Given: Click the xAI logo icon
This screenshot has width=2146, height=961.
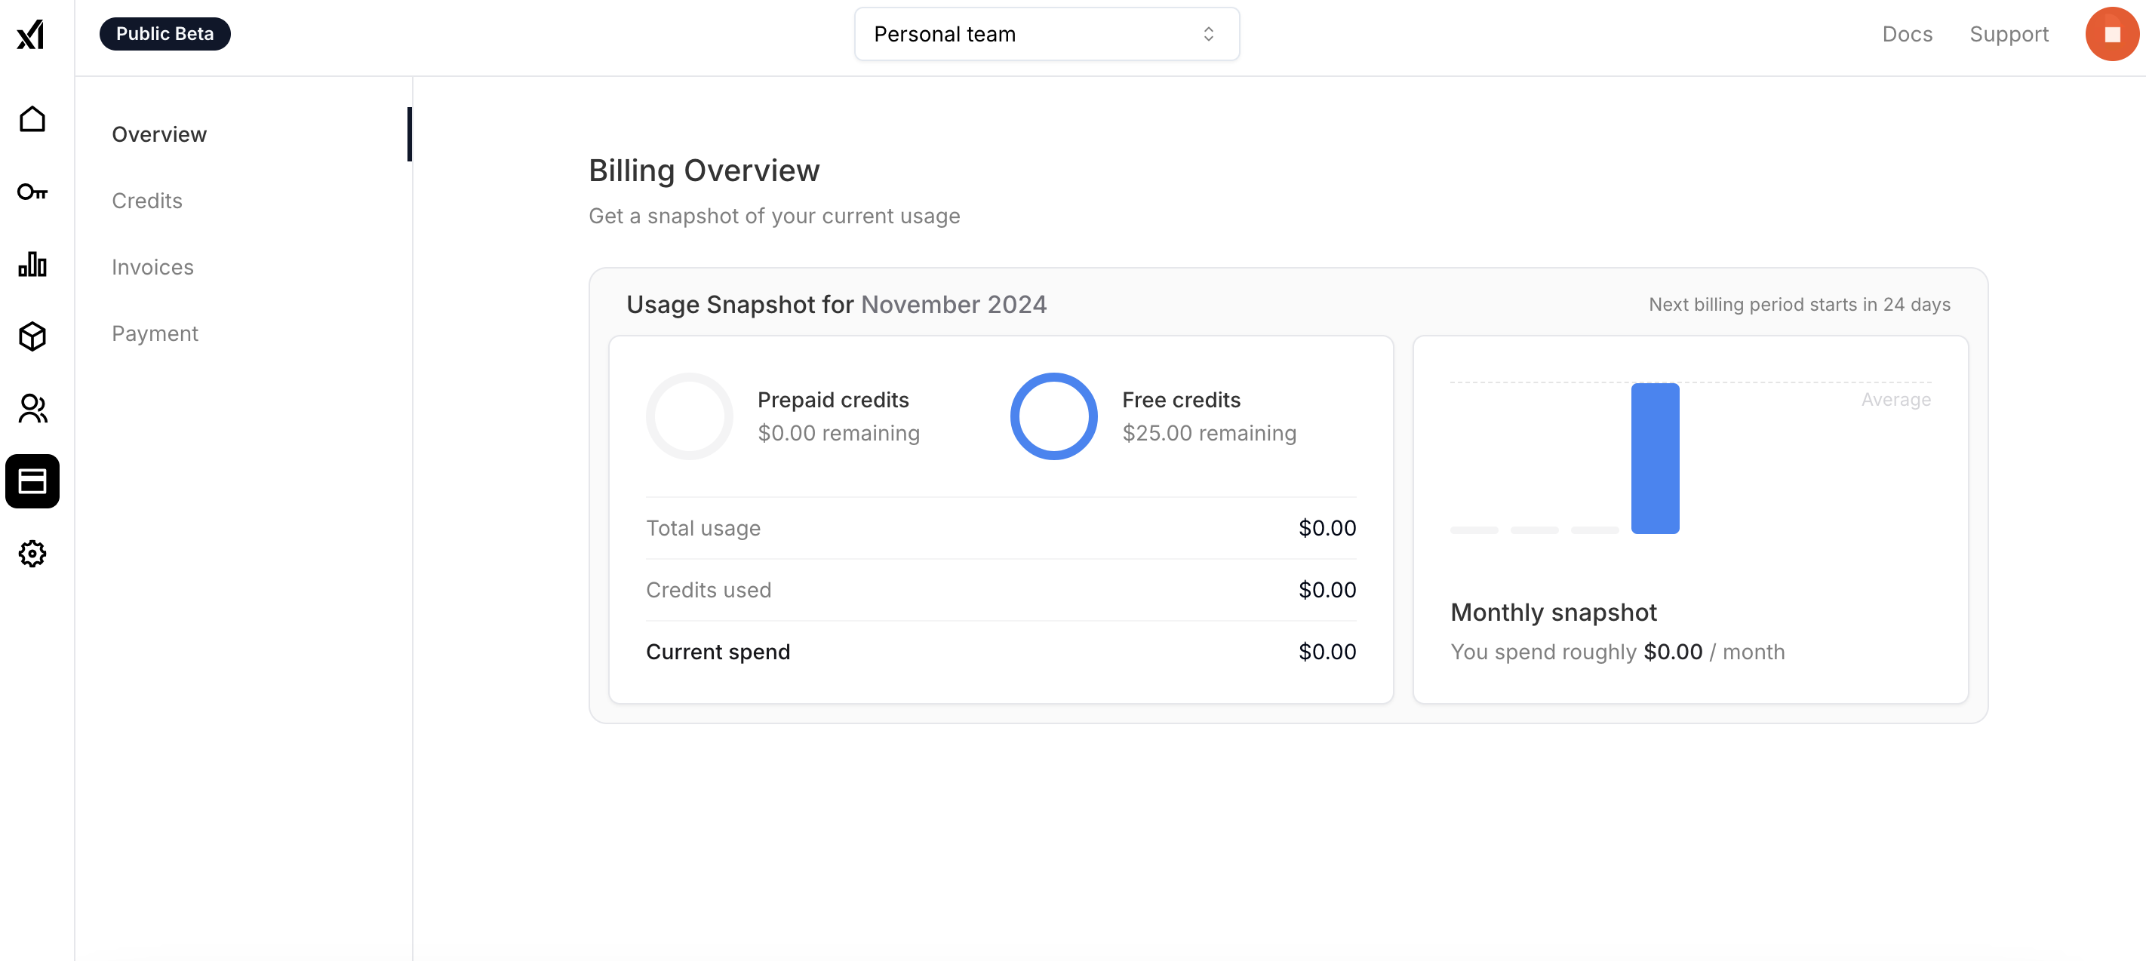Looking at the screenshot, I should click(x=31, y=34).
